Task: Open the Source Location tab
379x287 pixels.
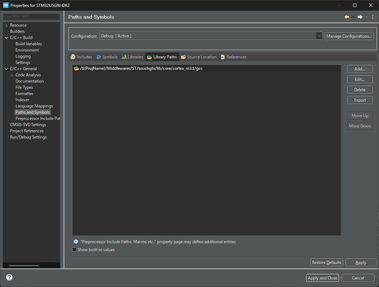Action: [x=199, y=57]
